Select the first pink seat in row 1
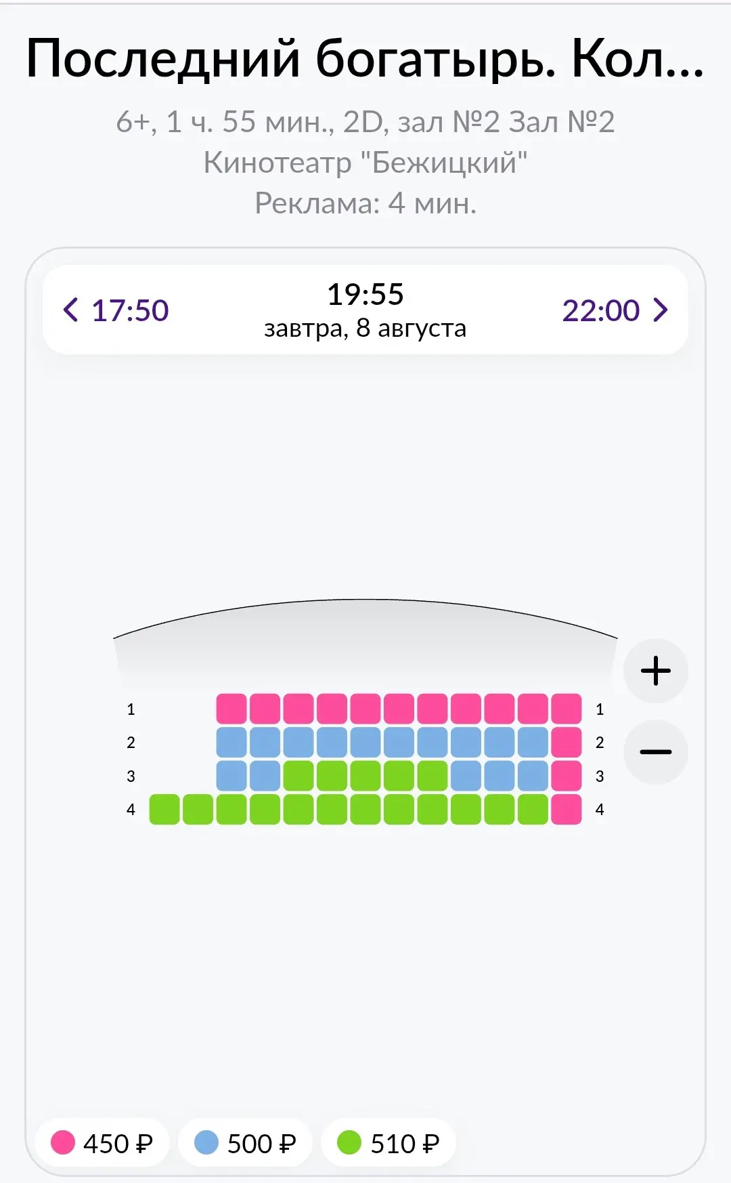The width and height of the screenshot is (731, 1183). tap(231, 709)
